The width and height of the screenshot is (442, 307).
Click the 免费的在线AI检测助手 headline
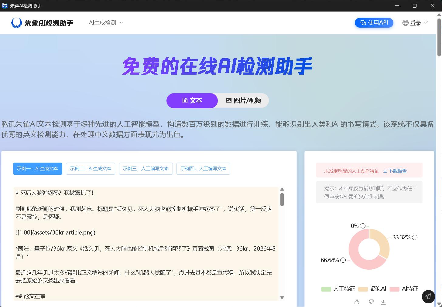pyautogui.click(x=218, y=66)
